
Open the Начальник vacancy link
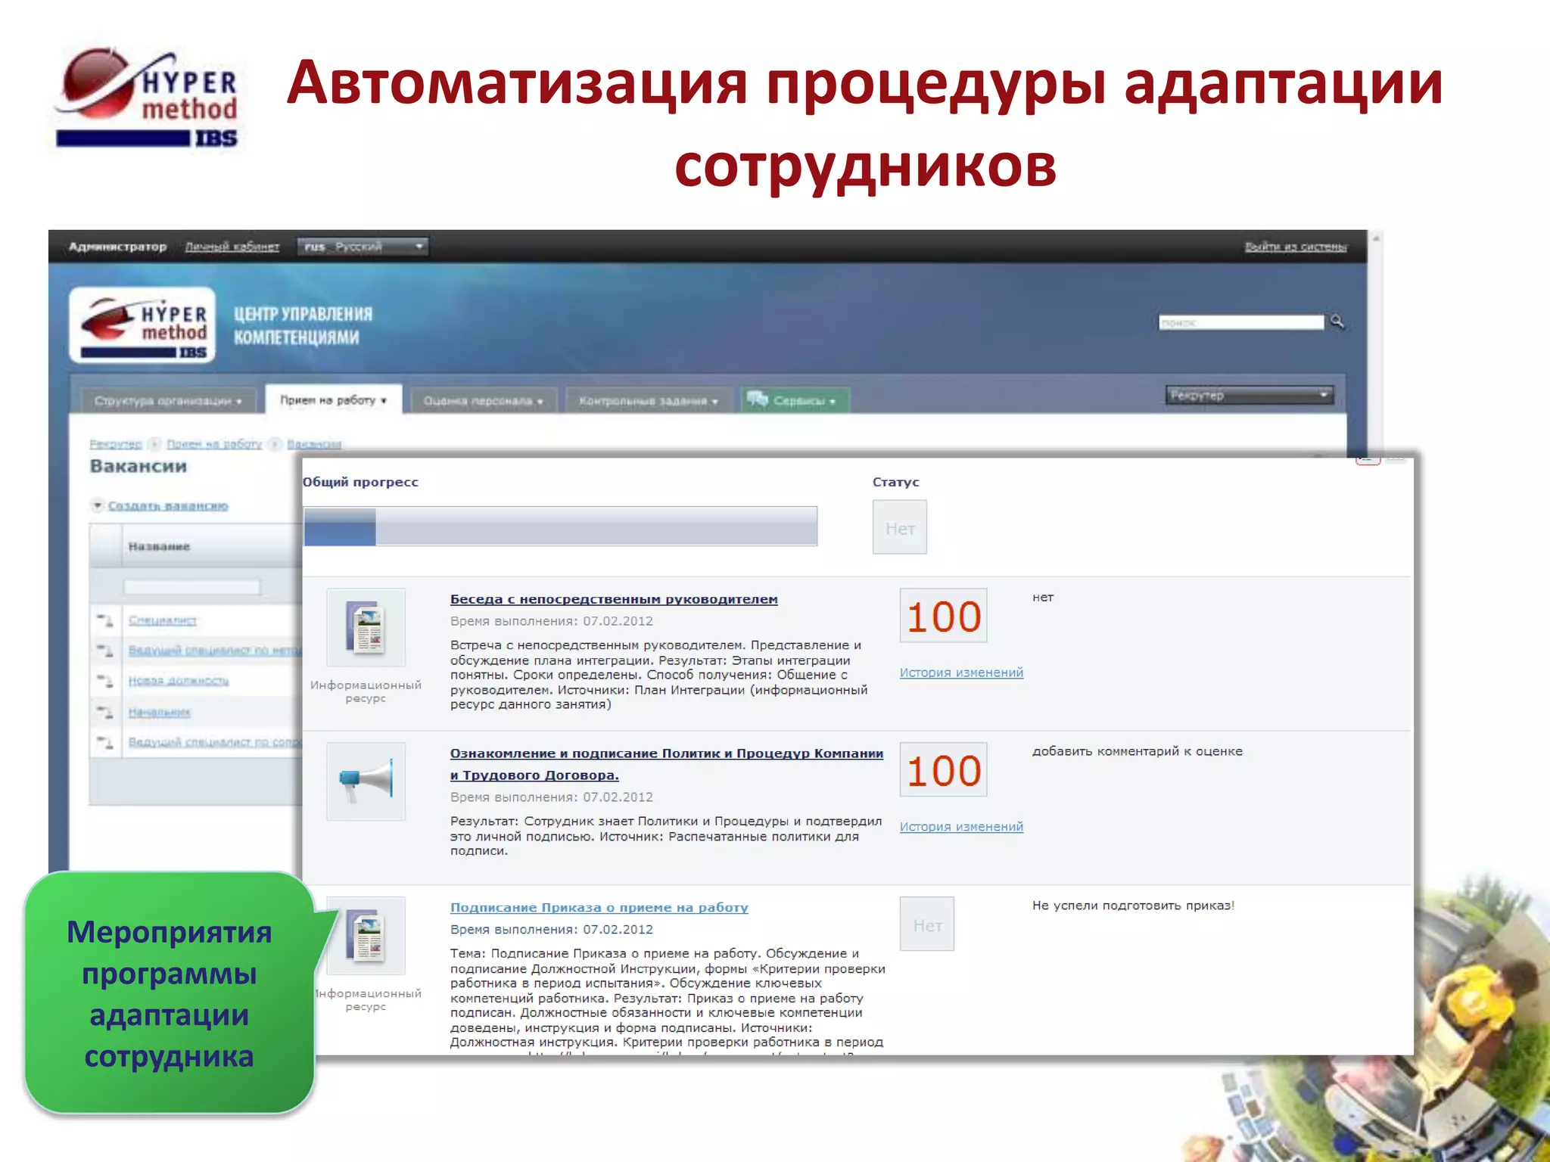[x=160, y=712]
